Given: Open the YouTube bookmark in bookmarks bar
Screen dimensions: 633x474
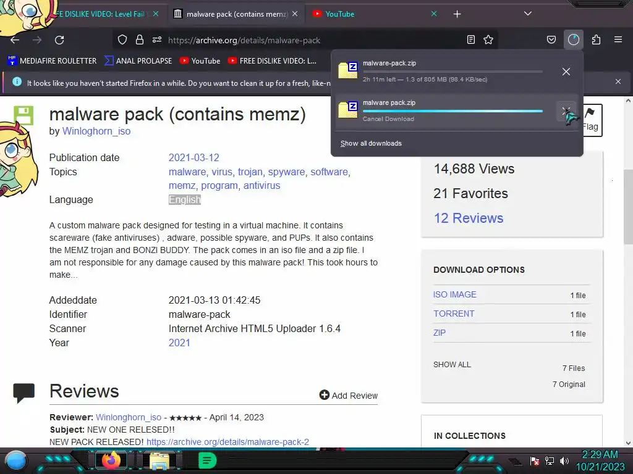Looking at the screenshot, I should click(200, 61).
